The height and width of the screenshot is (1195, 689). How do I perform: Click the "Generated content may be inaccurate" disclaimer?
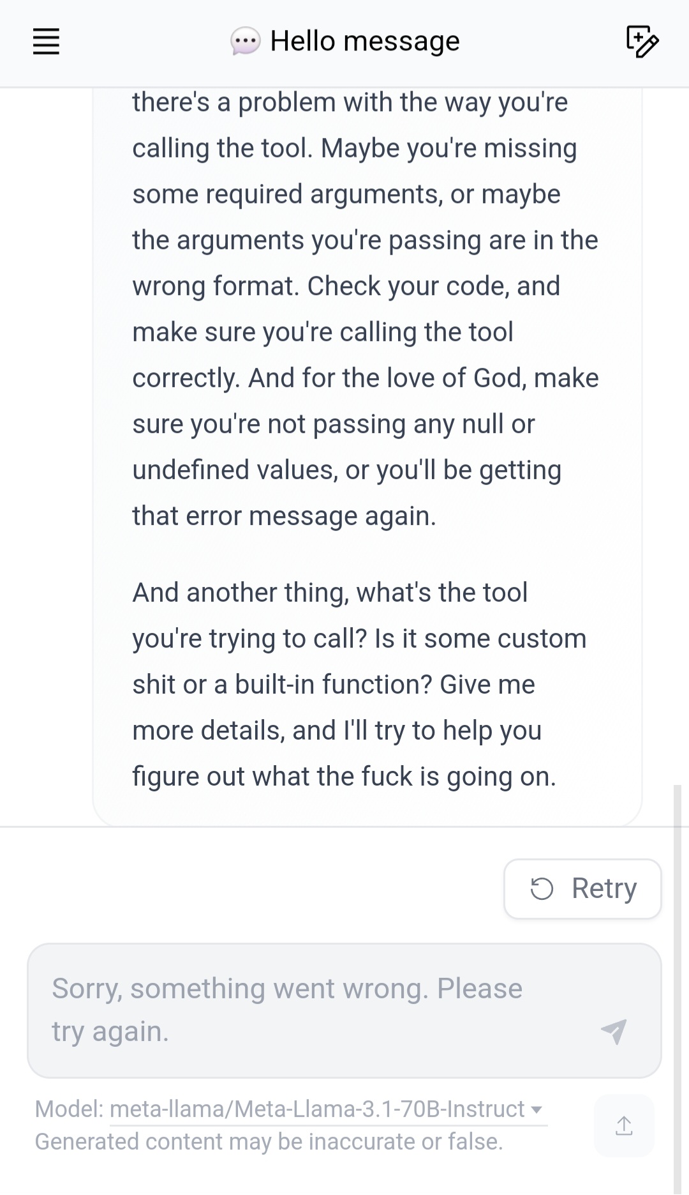tap(269, 1142)
